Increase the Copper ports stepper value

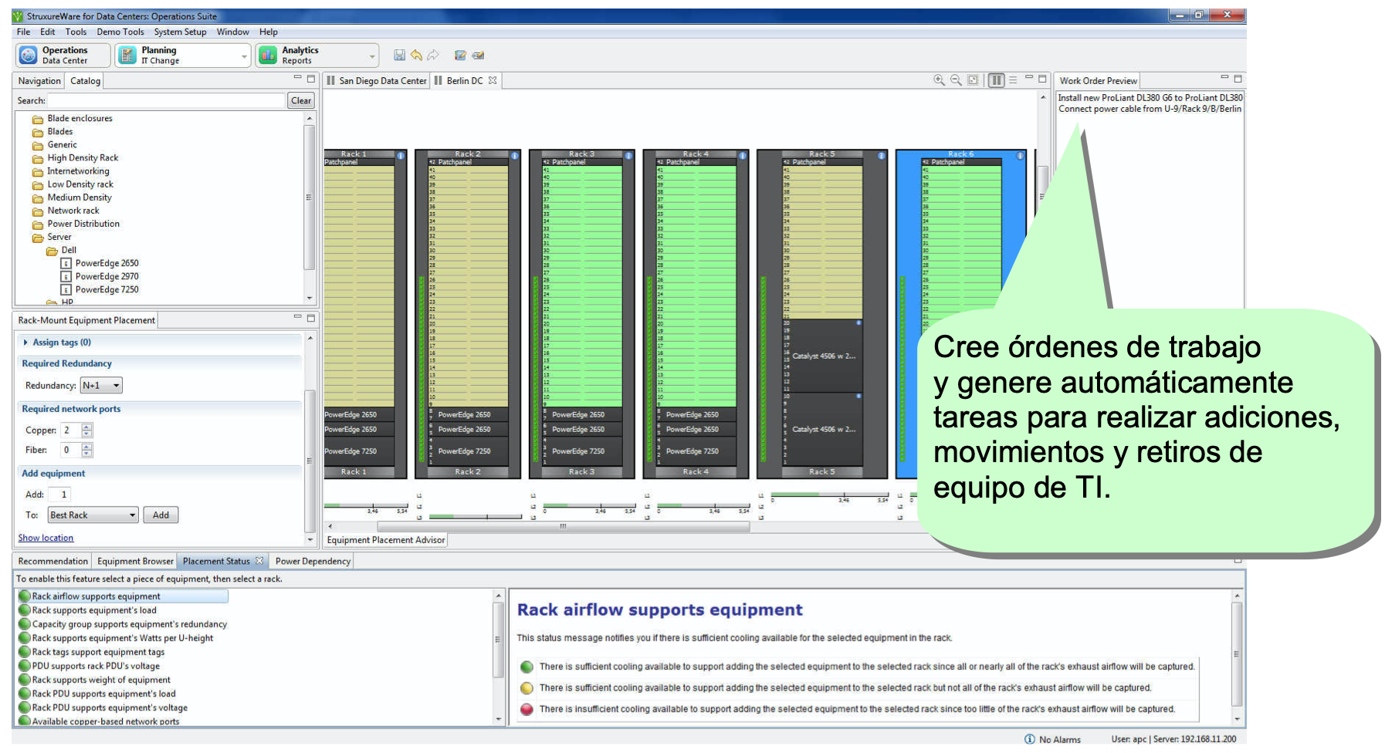[x=86, y=427]
